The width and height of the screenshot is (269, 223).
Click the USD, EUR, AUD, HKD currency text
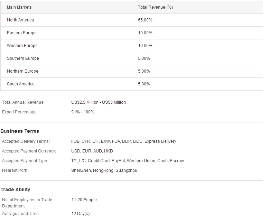pos(92,151)
